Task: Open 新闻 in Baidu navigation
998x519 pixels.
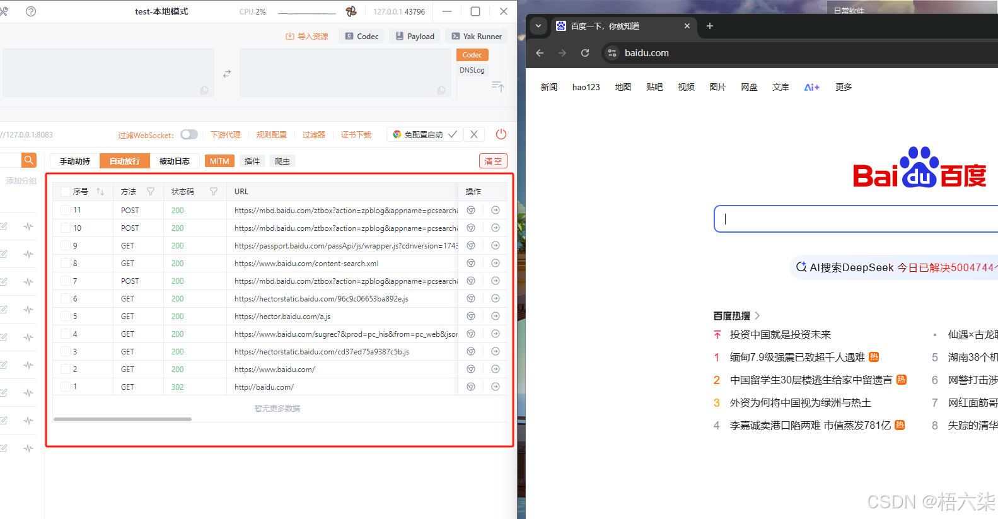Action: (x=549, y=87)
